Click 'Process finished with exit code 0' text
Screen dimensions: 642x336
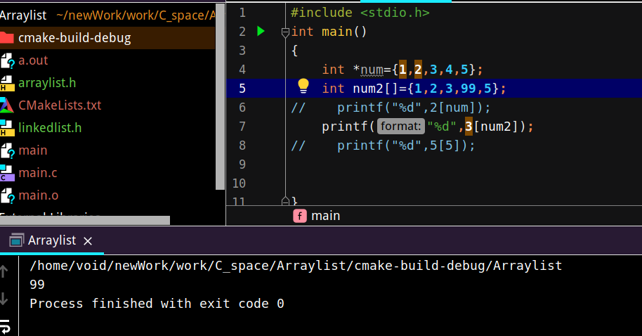coord(157,304)
